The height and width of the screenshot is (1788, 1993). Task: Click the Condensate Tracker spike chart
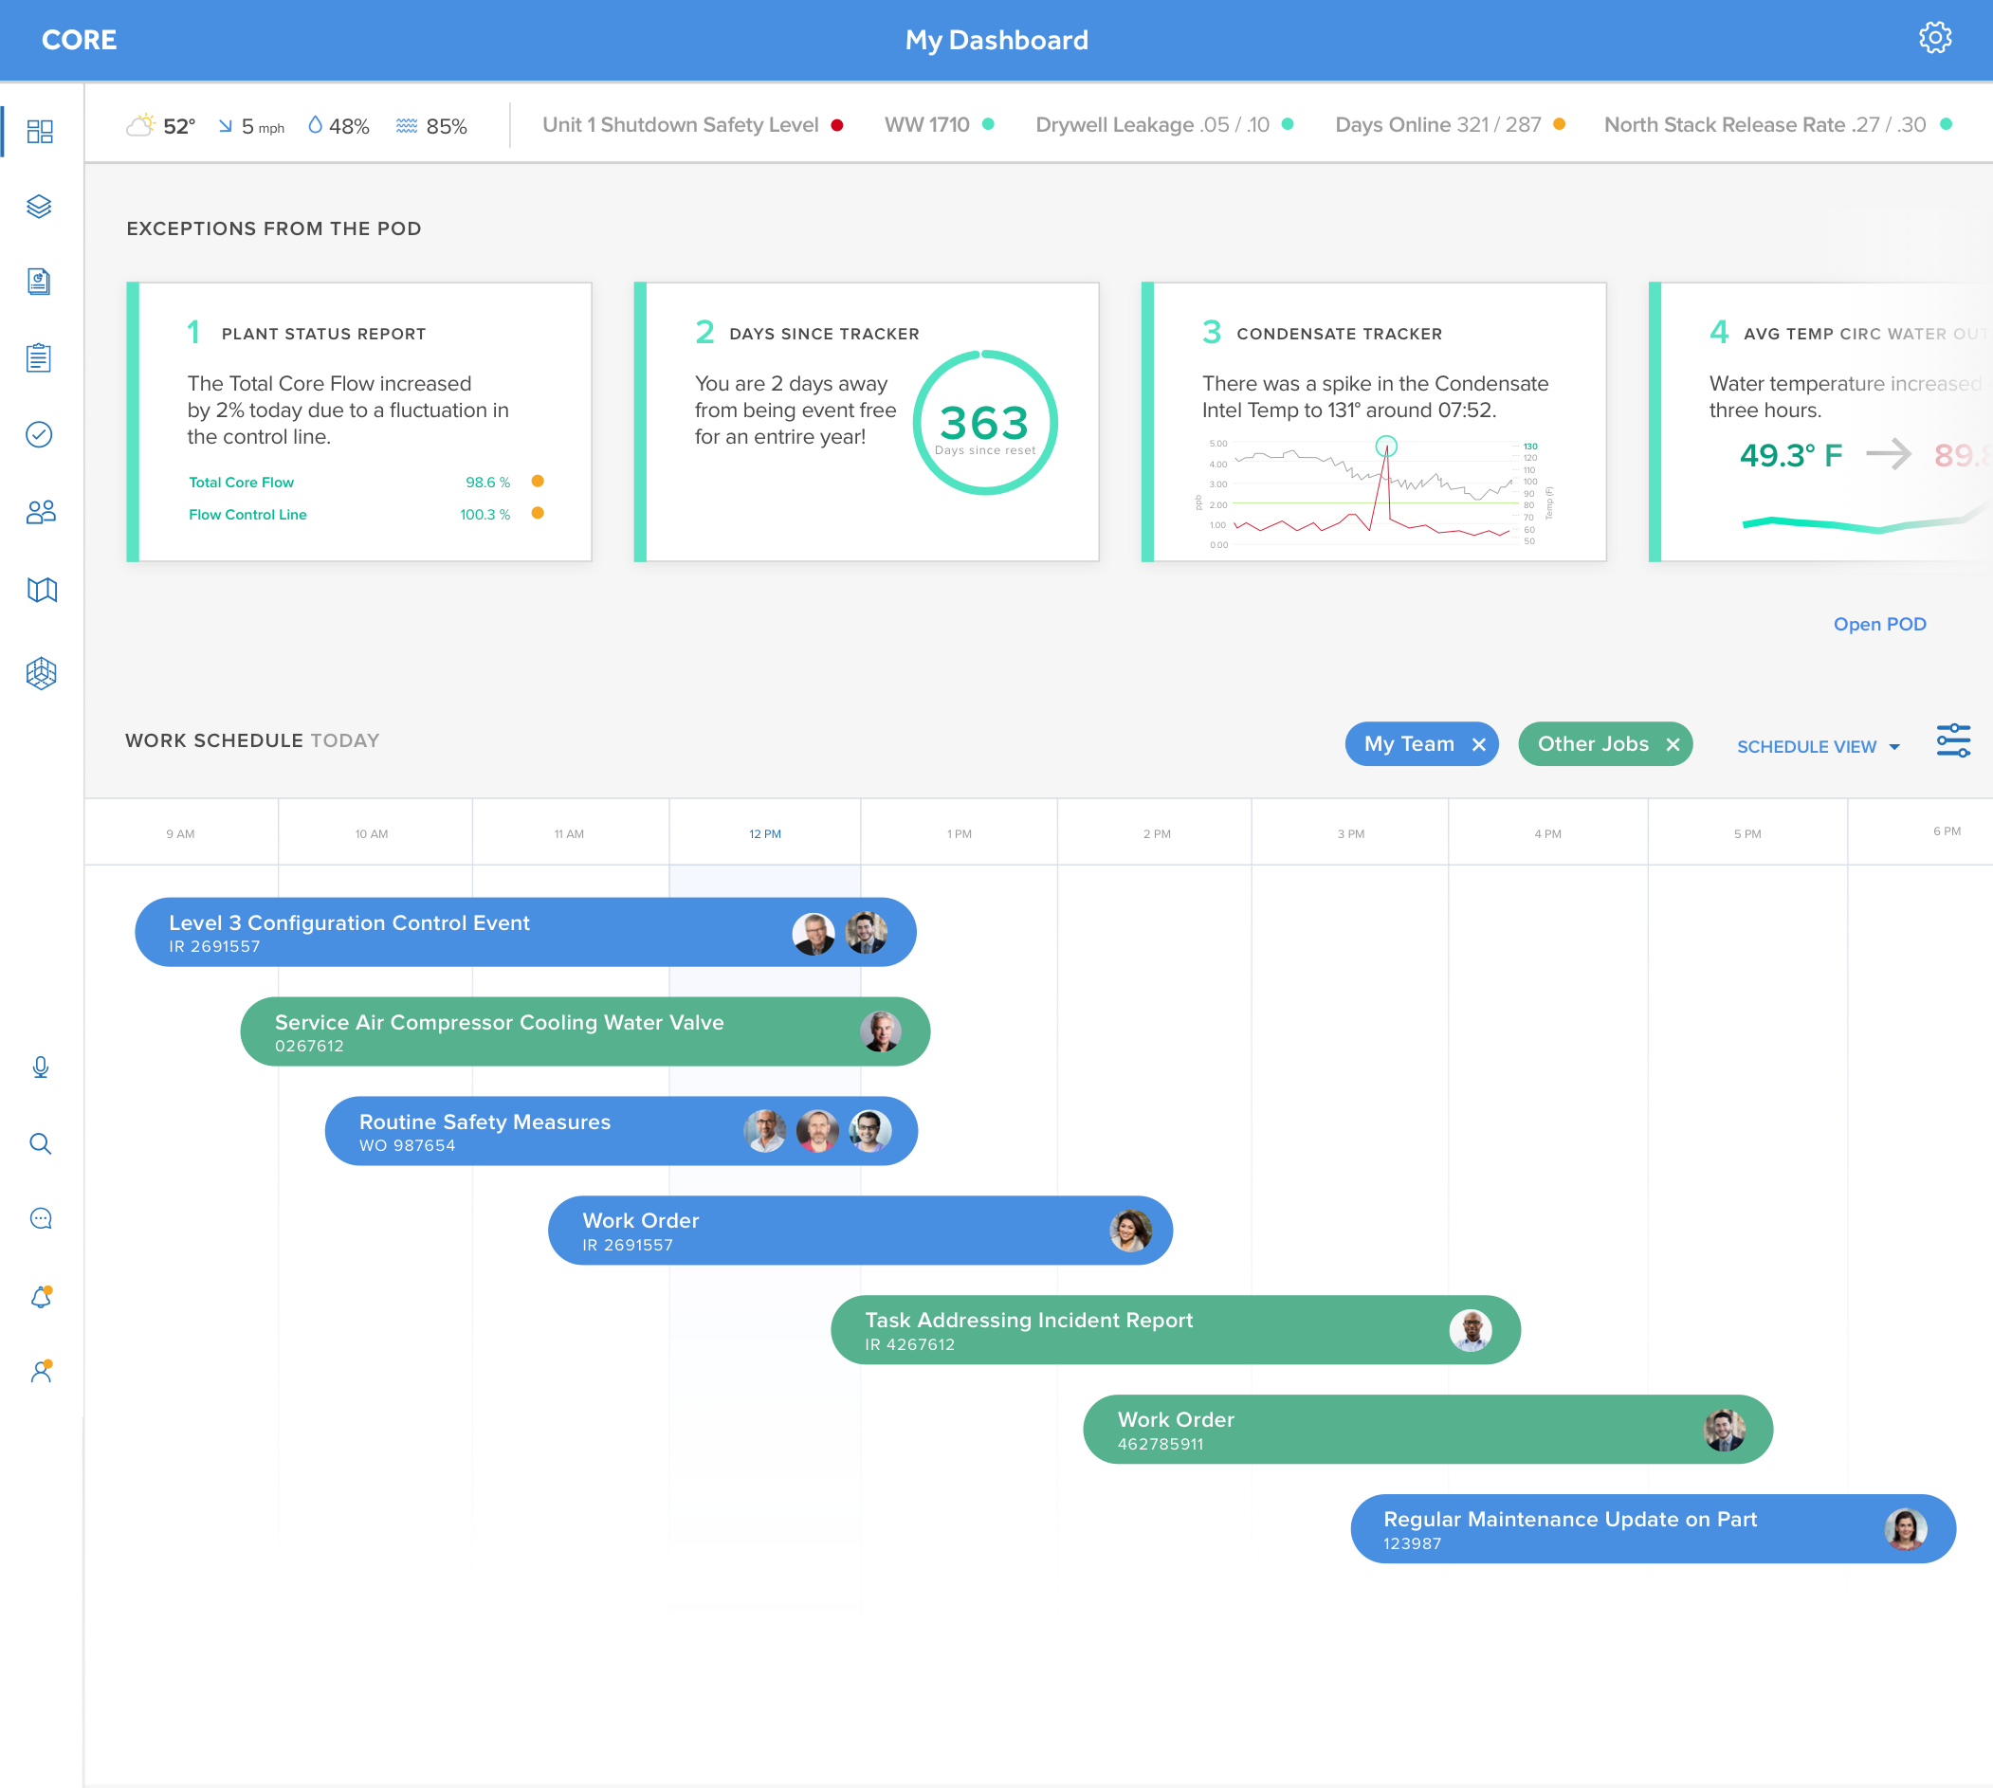[x=1374, y=494]
